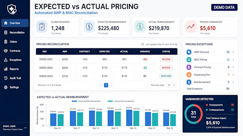This screenshot has height=136, width=243.
Task: Click MATCHED status for NDC 00000-0003
Action: tap(166, 76)
